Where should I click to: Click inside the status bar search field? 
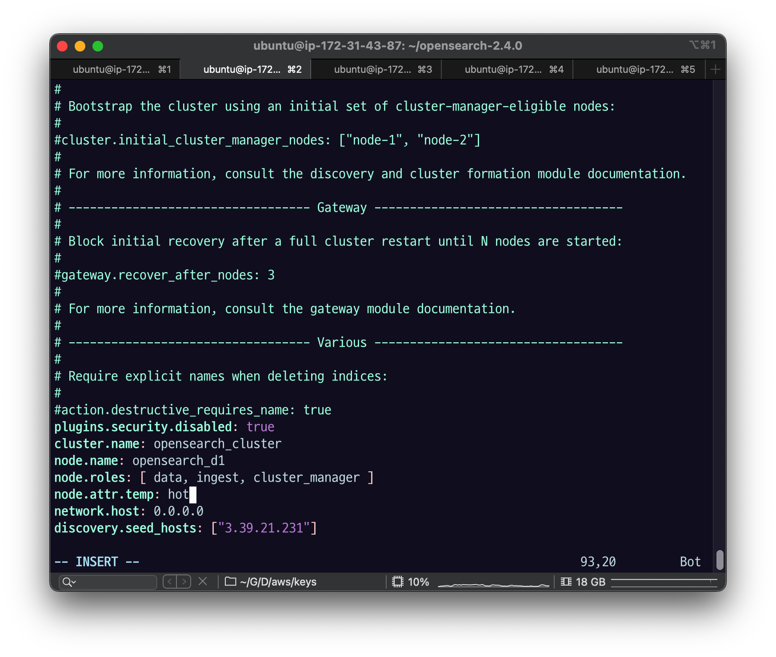108,582
